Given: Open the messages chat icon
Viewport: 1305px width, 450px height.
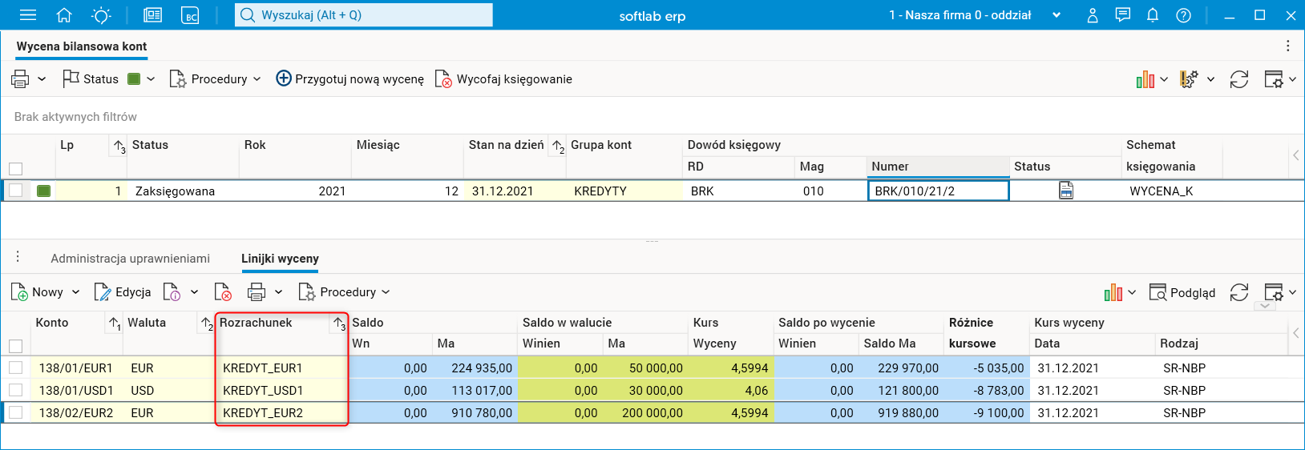Looking at the screenshot, I should [1122, 15].
